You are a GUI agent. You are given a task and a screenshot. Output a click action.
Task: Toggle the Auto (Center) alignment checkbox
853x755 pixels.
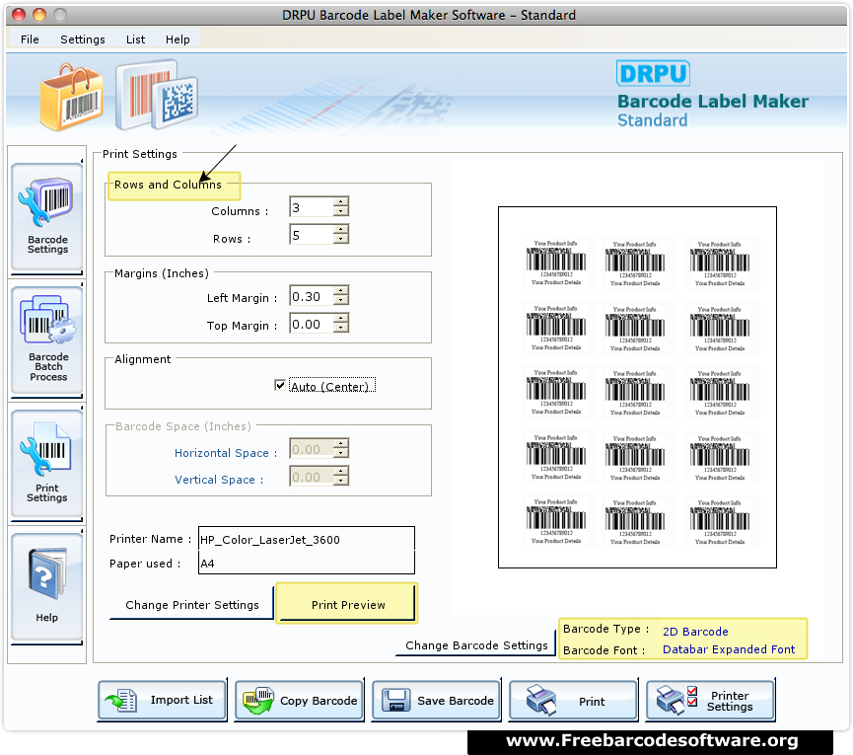pyautogui.click(x=280, y=385)
